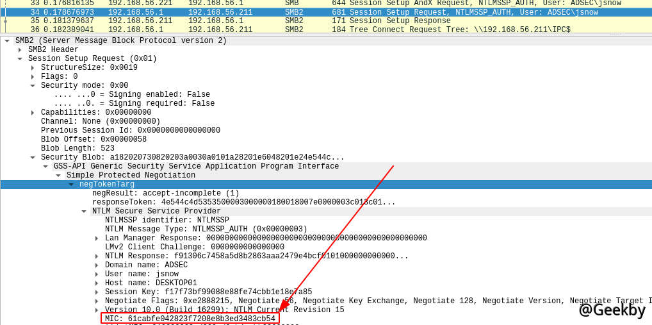Select the negResult: accept-incomplete line
The image size is (652, 325).
tap(165, 194)
